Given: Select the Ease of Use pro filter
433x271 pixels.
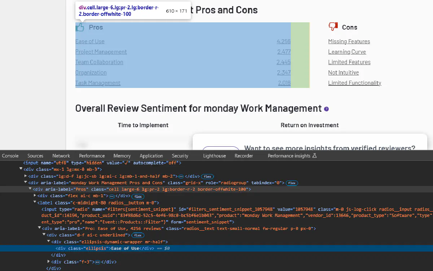Looking at the screenshot, I should [90, 41].
